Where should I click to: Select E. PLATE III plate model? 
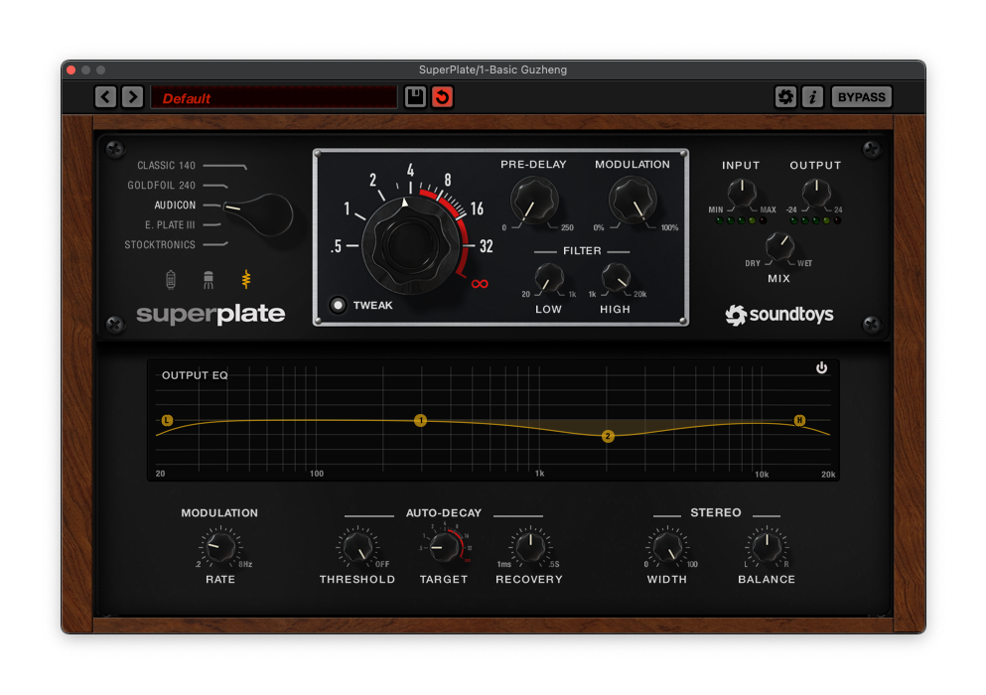click(x=170, y=224)
